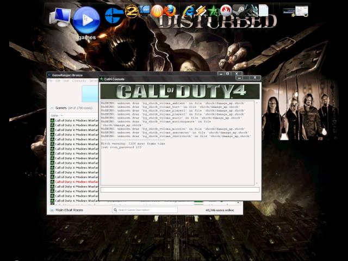Open the Community menu in GameRanger
Image resolution: width=348 pixels, height=261 pixels.
coord(79,81)
